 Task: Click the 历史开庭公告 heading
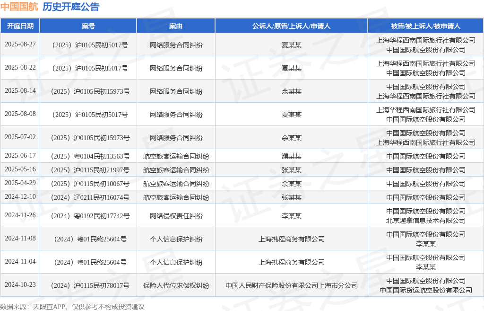71,7
